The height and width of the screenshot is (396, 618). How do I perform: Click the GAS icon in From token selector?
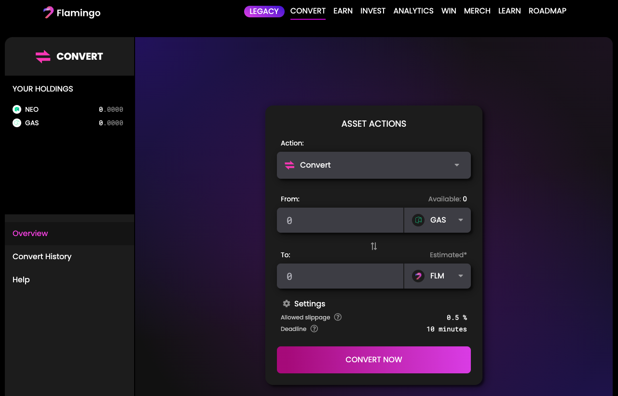point(418,220)
